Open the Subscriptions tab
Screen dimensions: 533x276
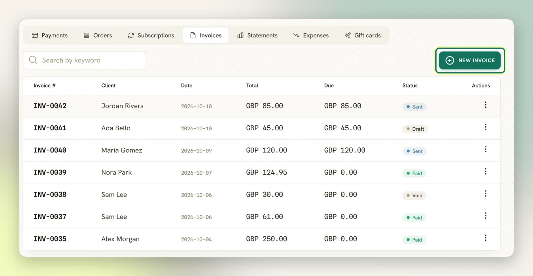point(151,35)
